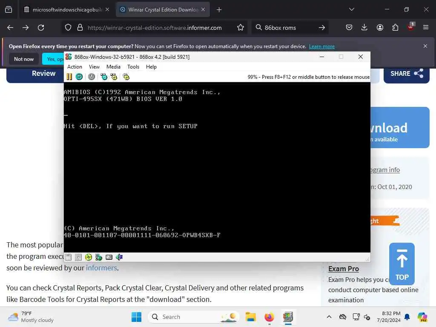436x327 pixels.
Task: Click the informers link
Action: 101,268
